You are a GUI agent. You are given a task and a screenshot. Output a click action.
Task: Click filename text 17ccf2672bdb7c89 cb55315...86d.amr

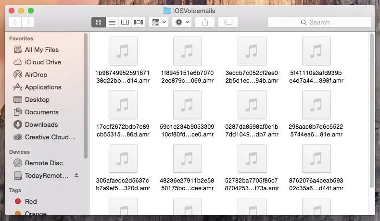[x=123, y=131]
